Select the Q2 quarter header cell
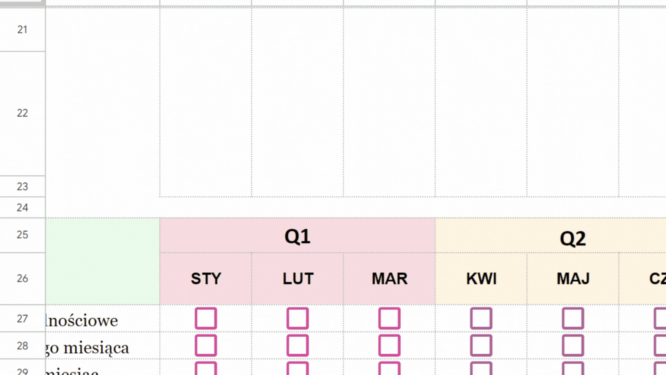This screenshot has width=666, height=375. 572,238
